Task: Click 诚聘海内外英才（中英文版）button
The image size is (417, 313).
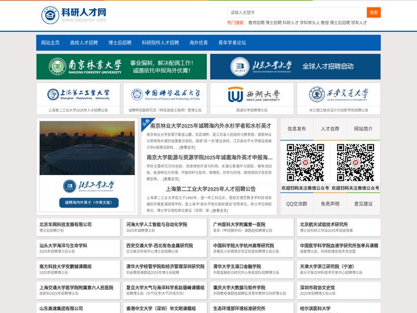Action: pos(89,202)
